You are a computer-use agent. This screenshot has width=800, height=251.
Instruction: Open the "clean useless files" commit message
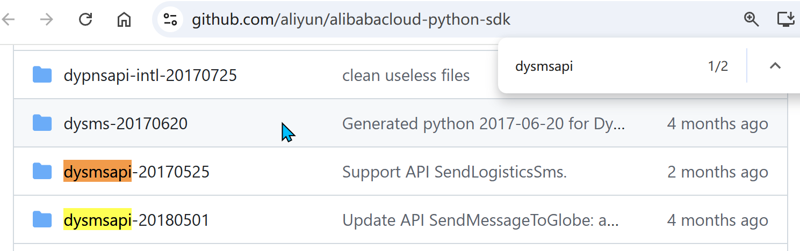[406, 76]
